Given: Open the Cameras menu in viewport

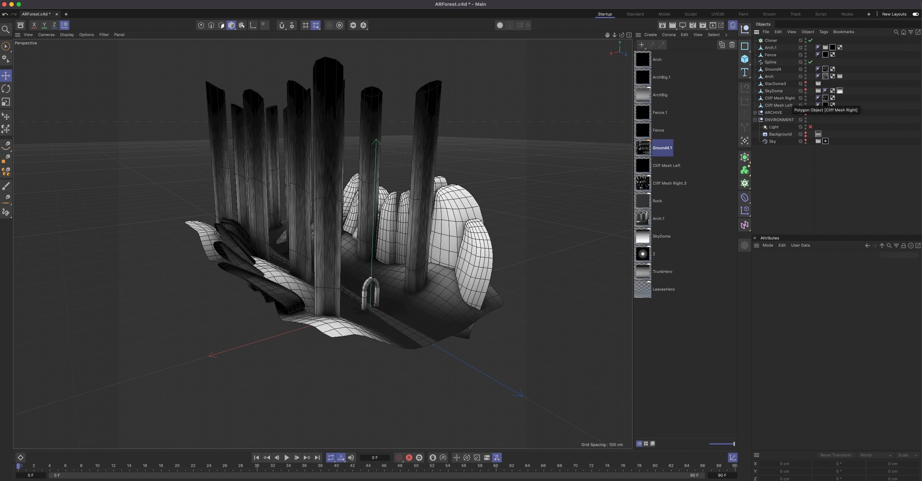Looking at the screenshot, I should 46,35.
